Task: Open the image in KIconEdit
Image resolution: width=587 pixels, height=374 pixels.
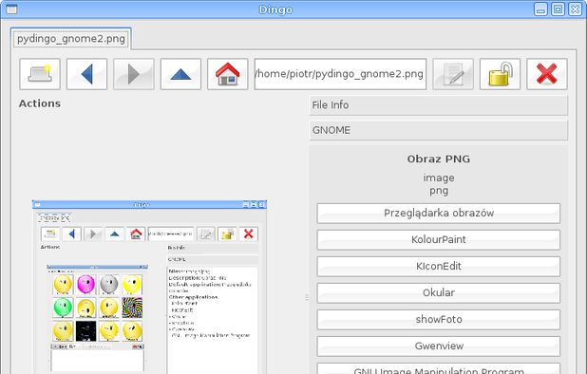Action: pos(439,267)
